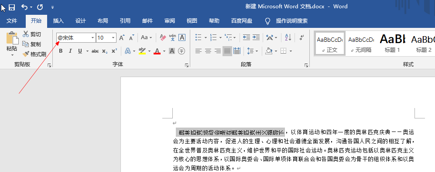
Task: Open the Change Case Aa dropdown
Action: (x=147, y=37)
